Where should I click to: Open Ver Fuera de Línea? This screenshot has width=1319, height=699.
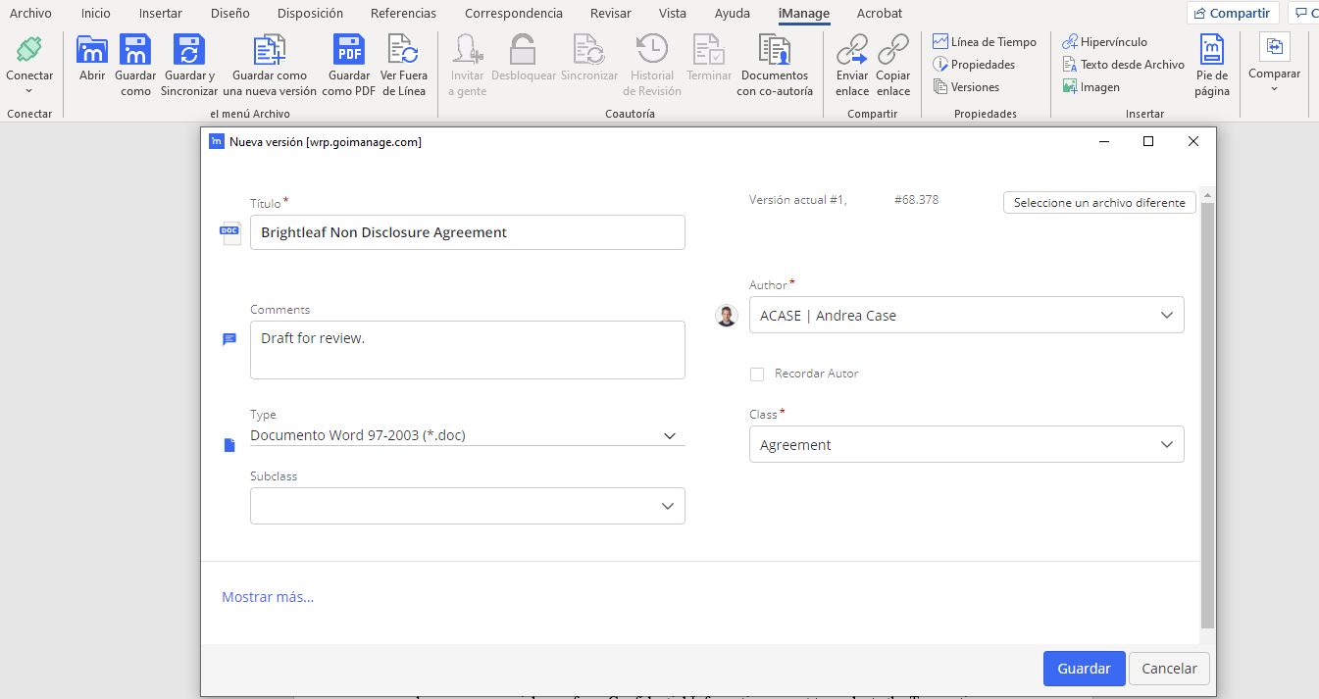(403, 50)
